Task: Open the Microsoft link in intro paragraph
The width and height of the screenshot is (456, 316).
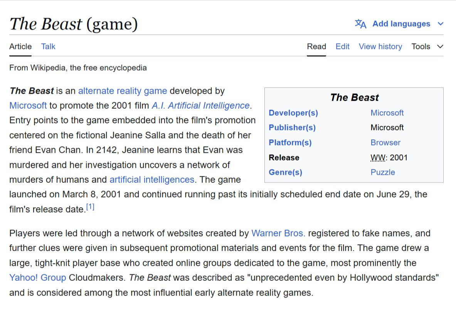Action: [28, 106]
